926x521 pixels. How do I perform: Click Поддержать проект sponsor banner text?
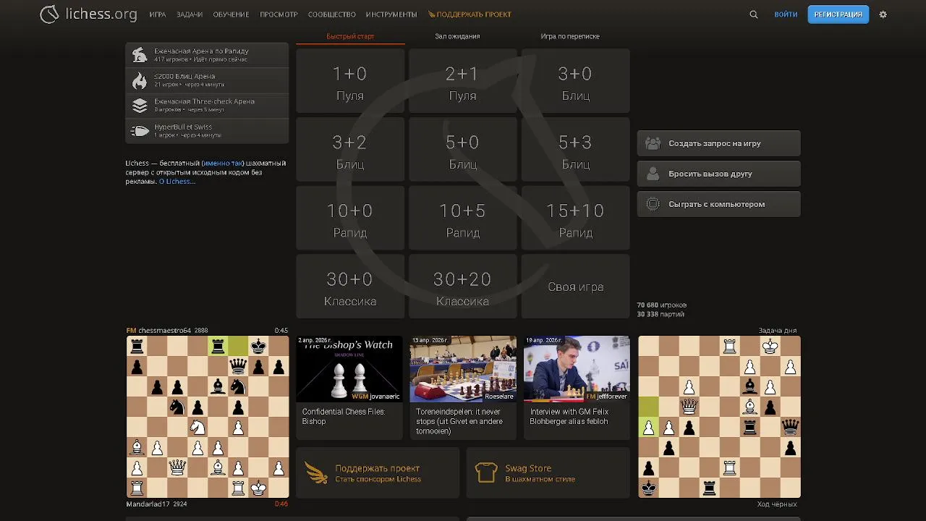point(378,473)
